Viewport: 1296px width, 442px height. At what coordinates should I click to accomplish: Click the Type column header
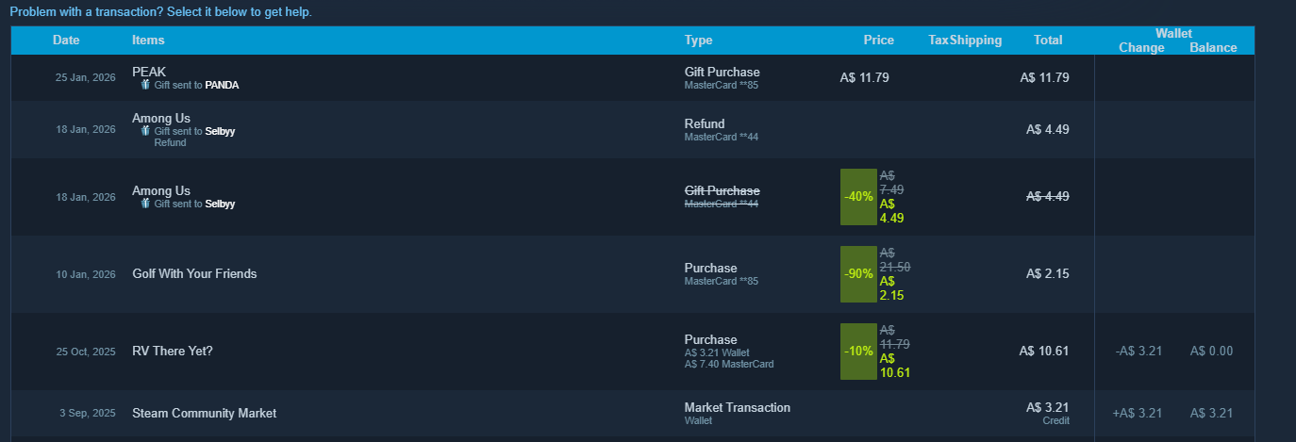point(699,40)
